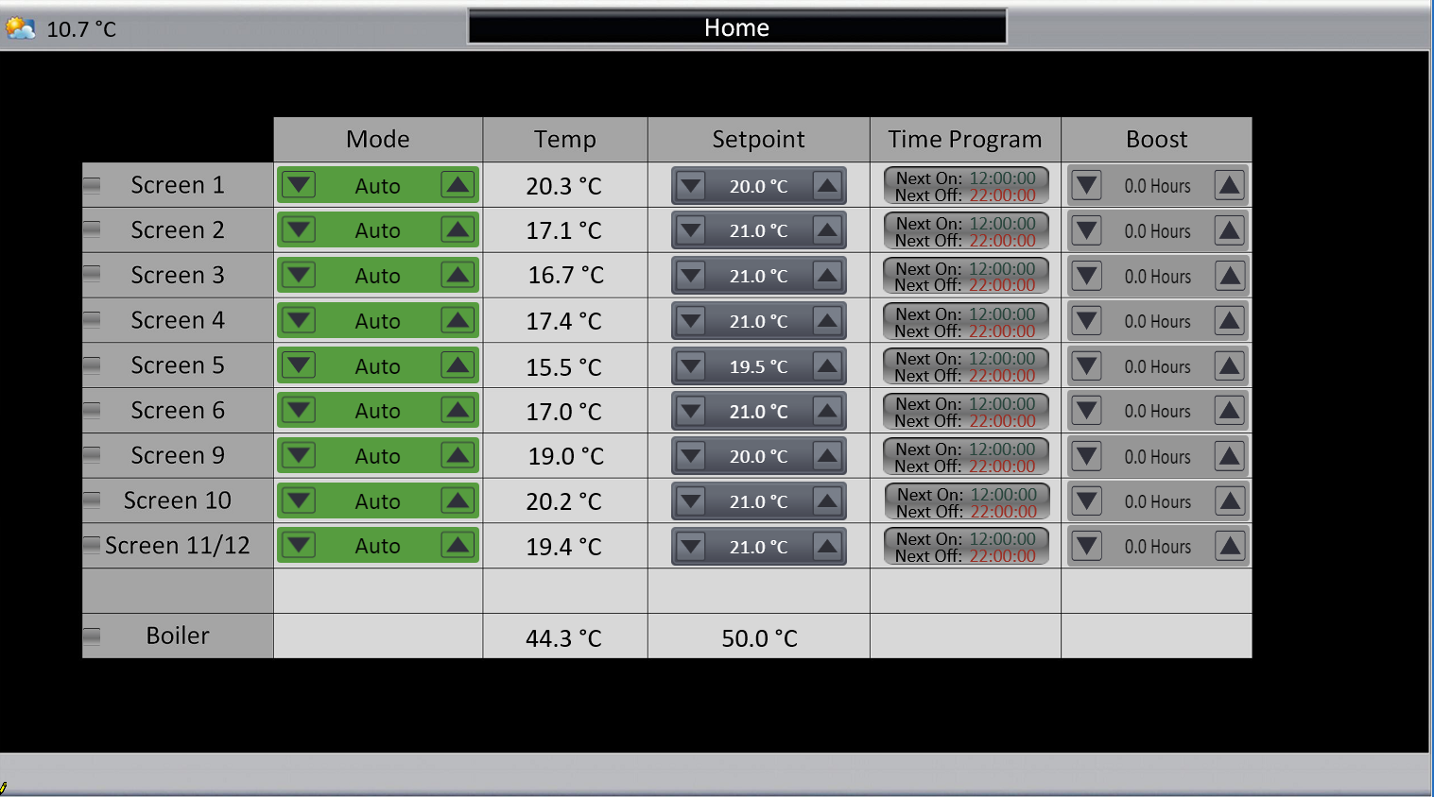
Task: Click the weather icon beside outdoor temperature
Action: [x=20, y=28]
